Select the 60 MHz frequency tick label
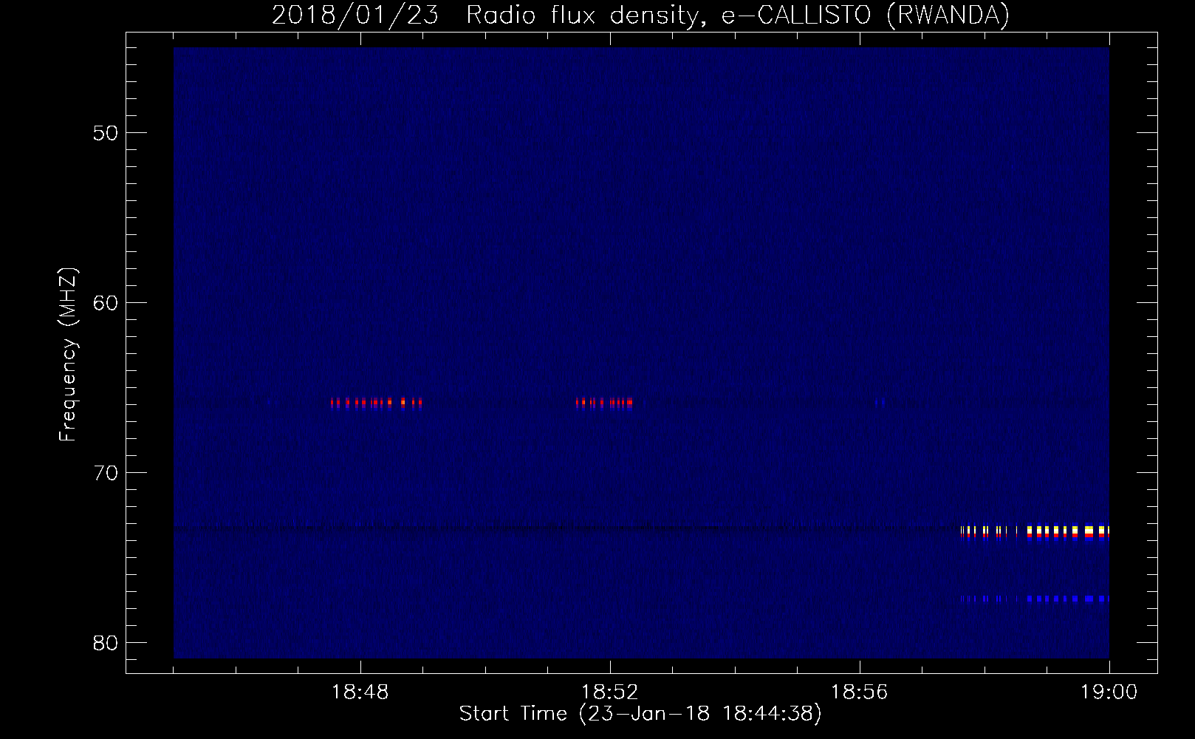 106,304
